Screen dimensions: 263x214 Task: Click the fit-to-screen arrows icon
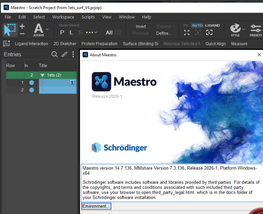coord(187,32)
